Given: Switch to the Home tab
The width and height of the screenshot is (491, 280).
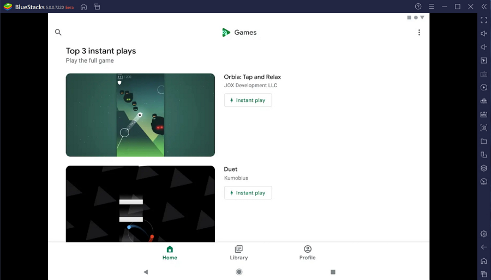Looking at the screenshot, I should [x=170, y=253].
